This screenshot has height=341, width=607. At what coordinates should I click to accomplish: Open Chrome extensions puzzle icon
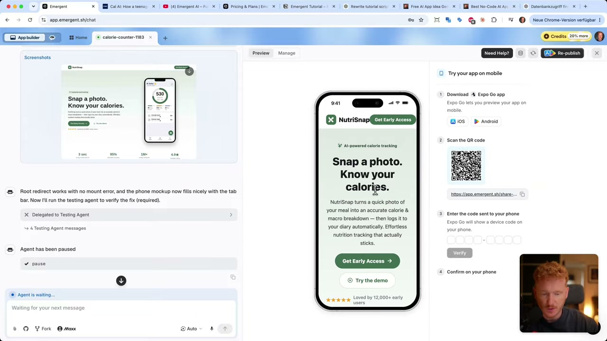[x=494, y=20]
